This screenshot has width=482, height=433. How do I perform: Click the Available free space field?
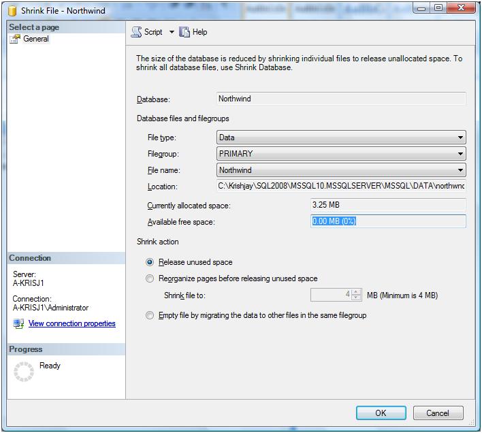388,221
